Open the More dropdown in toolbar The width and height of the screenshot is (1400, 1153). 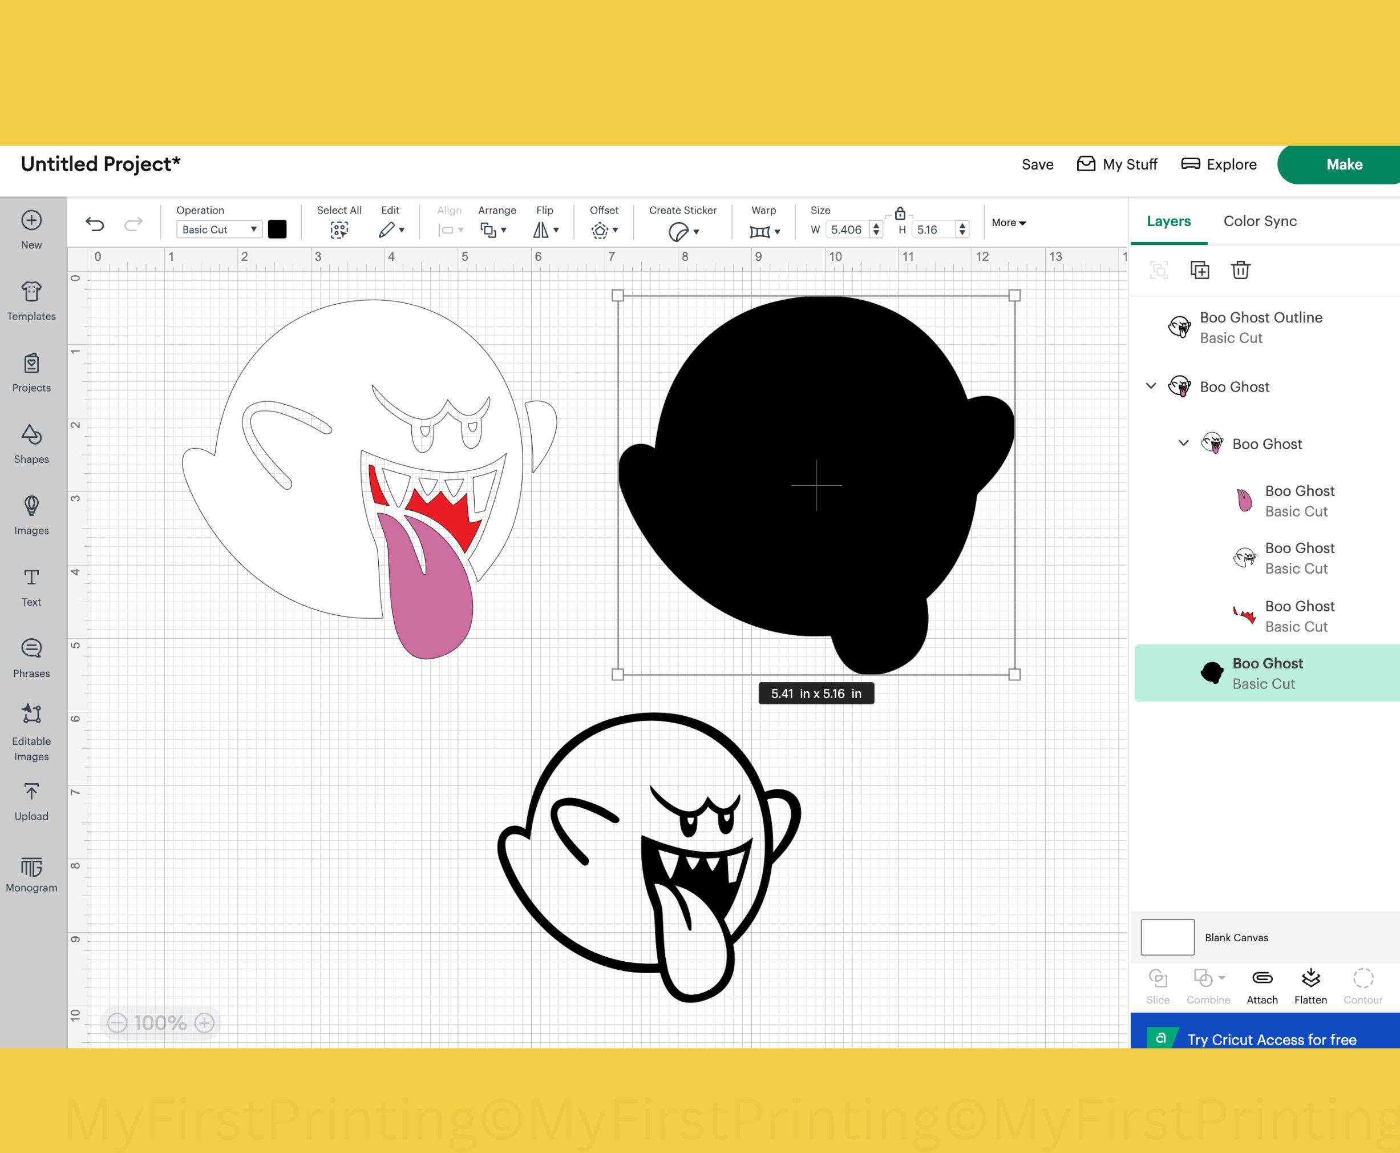click(1007, 223)
